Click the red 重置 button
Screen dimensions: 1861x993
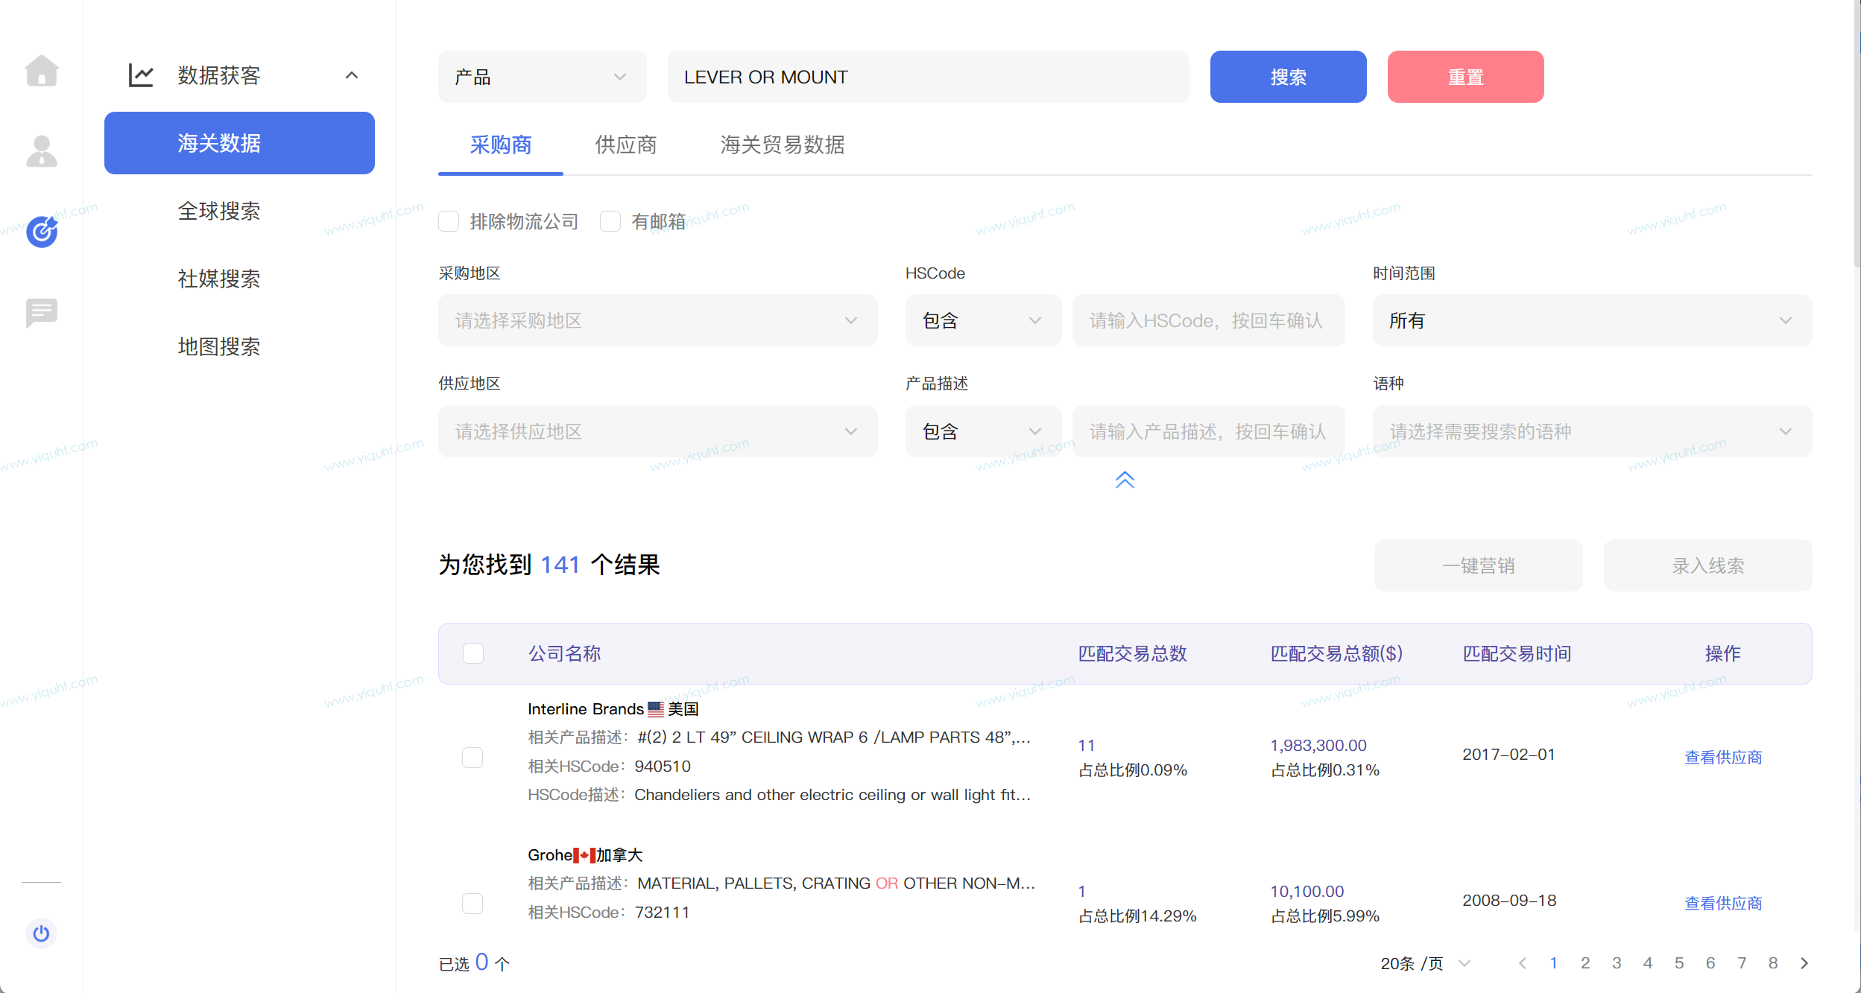tap(1466, 77)
